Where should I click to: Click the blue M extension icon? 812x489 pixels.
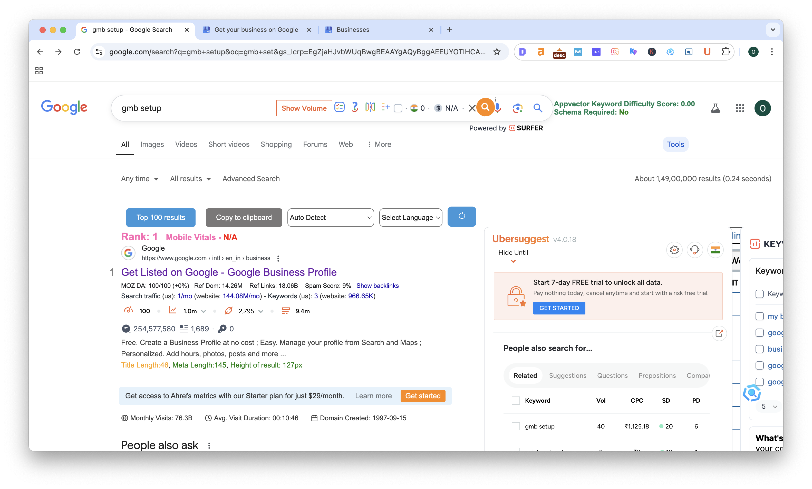coord(578,52)
